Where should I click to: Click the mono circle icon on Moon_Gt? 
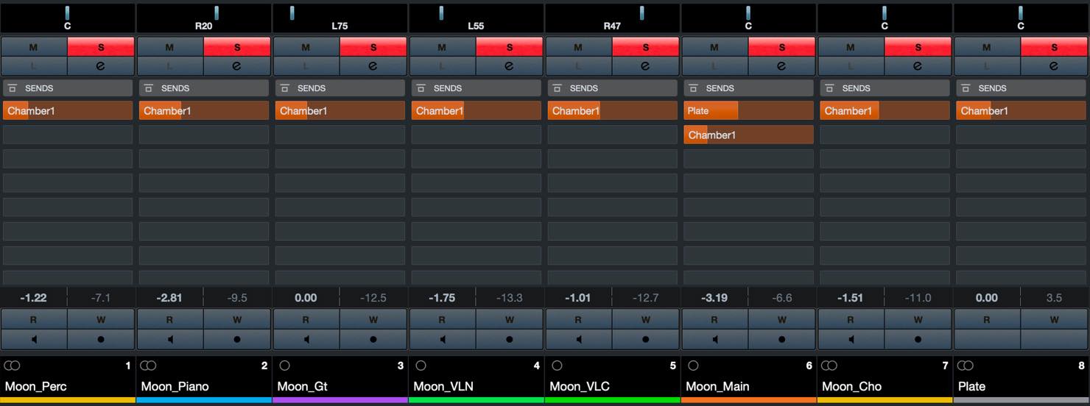pyautogui.click(x=285, y=366)
